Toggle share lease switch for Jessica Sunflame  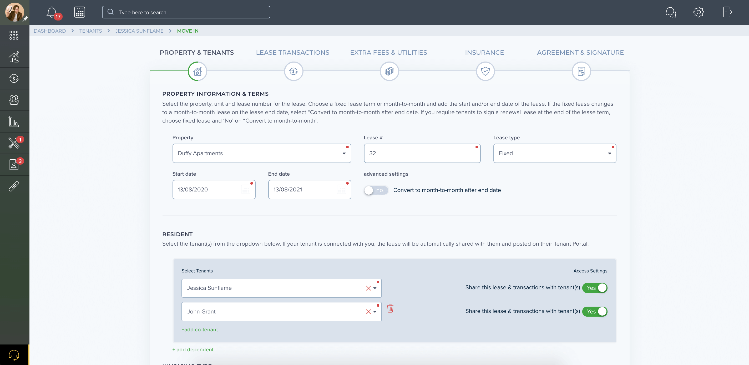(x=595, y=288)
